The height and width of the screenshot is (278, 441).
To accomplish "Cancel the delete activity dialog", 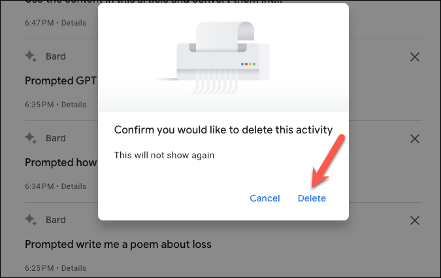I will coord(265,198).
